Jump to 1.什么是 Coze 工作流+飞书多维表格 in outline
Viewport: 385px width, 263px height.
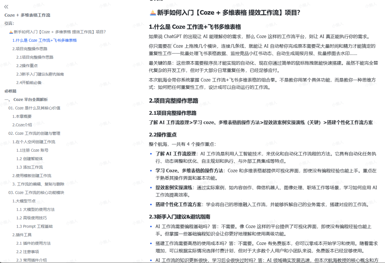coord(44,40)
